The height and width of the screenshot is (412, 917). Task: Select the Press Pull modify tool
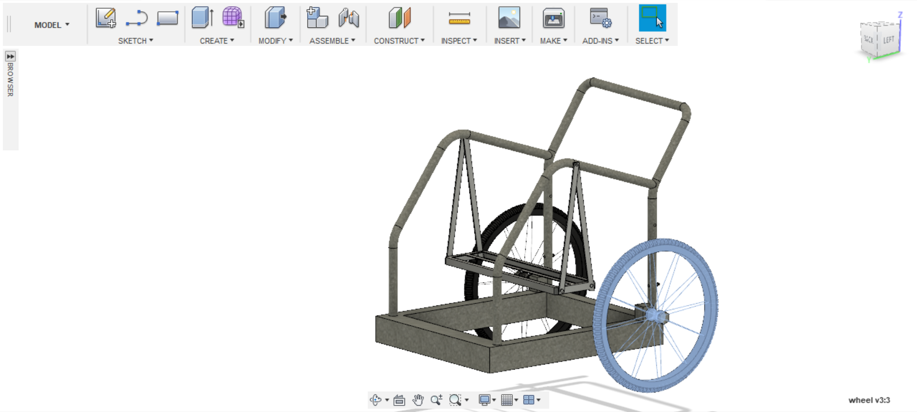tap(276, 18)
